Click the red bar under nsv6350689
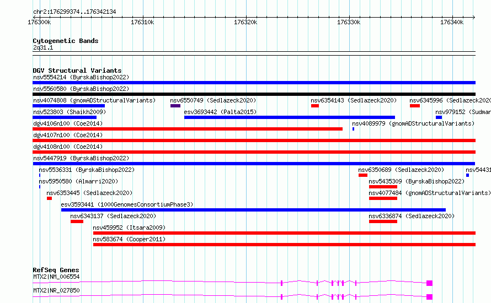This screenshot has height=303, width=491. point(363,175)
